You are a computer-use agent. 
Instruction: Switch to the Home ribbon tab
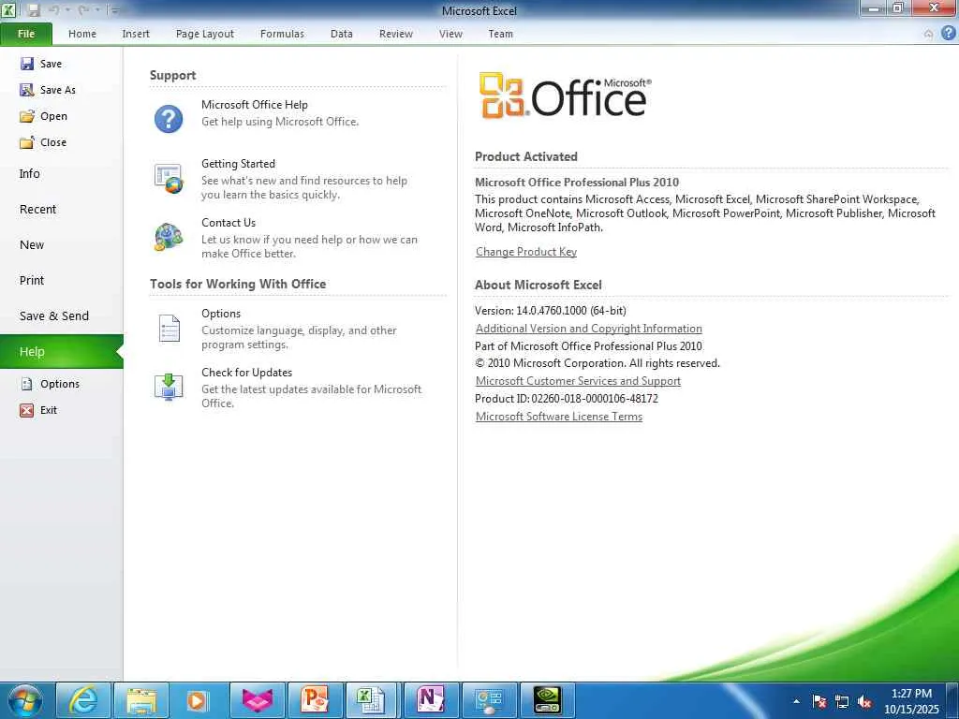[x=82, y=35]
